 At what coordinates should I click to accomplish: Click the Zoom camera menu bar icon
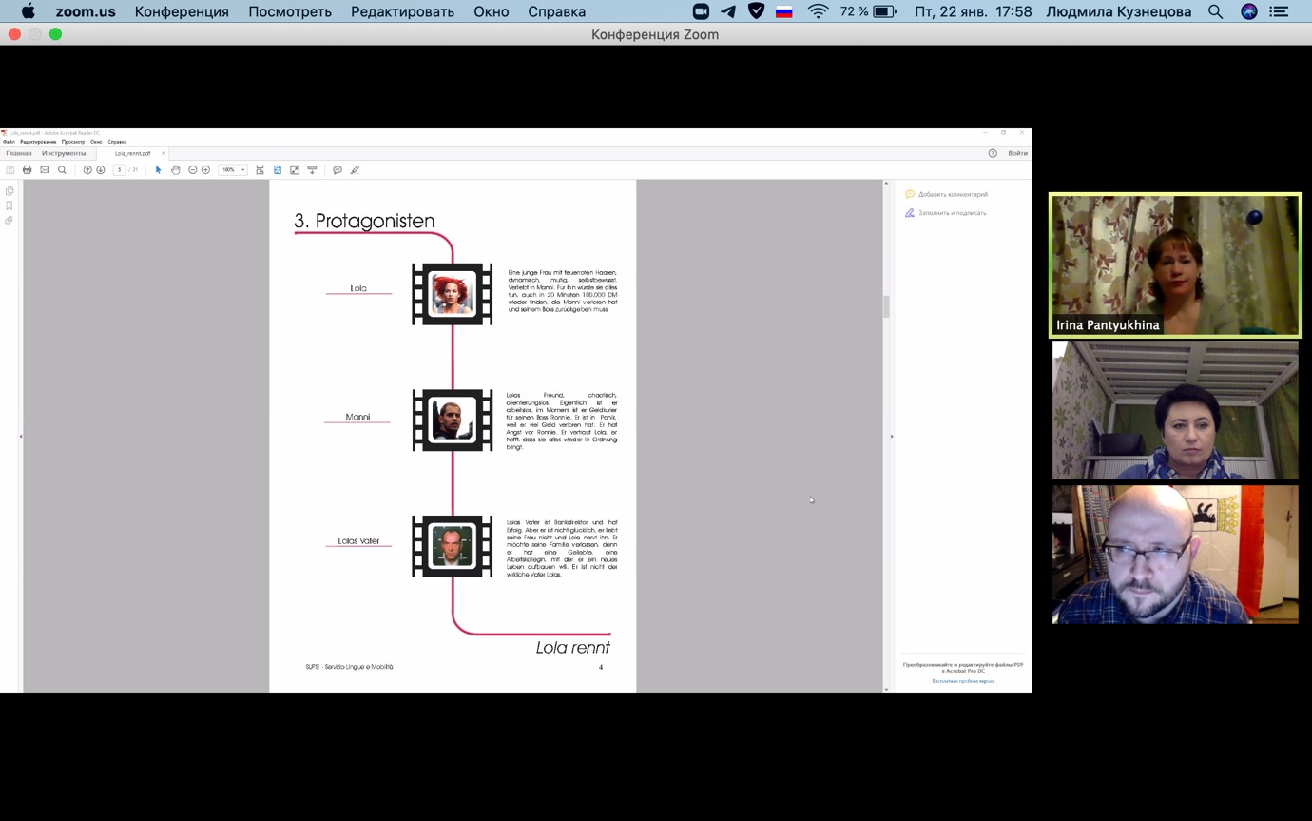[701, 11]
